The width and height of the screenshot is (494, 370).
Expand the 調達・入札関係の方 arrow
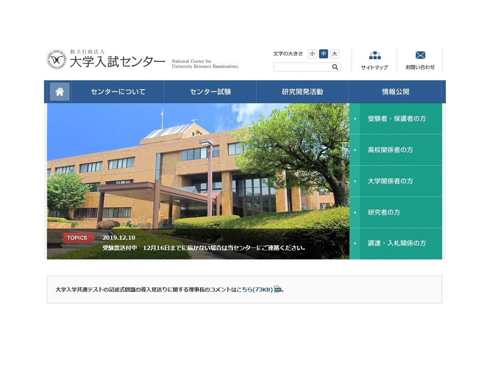point(356,243)
